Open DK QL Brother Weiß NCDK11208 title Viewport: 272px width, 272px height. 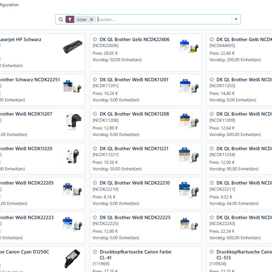[134, 114]
